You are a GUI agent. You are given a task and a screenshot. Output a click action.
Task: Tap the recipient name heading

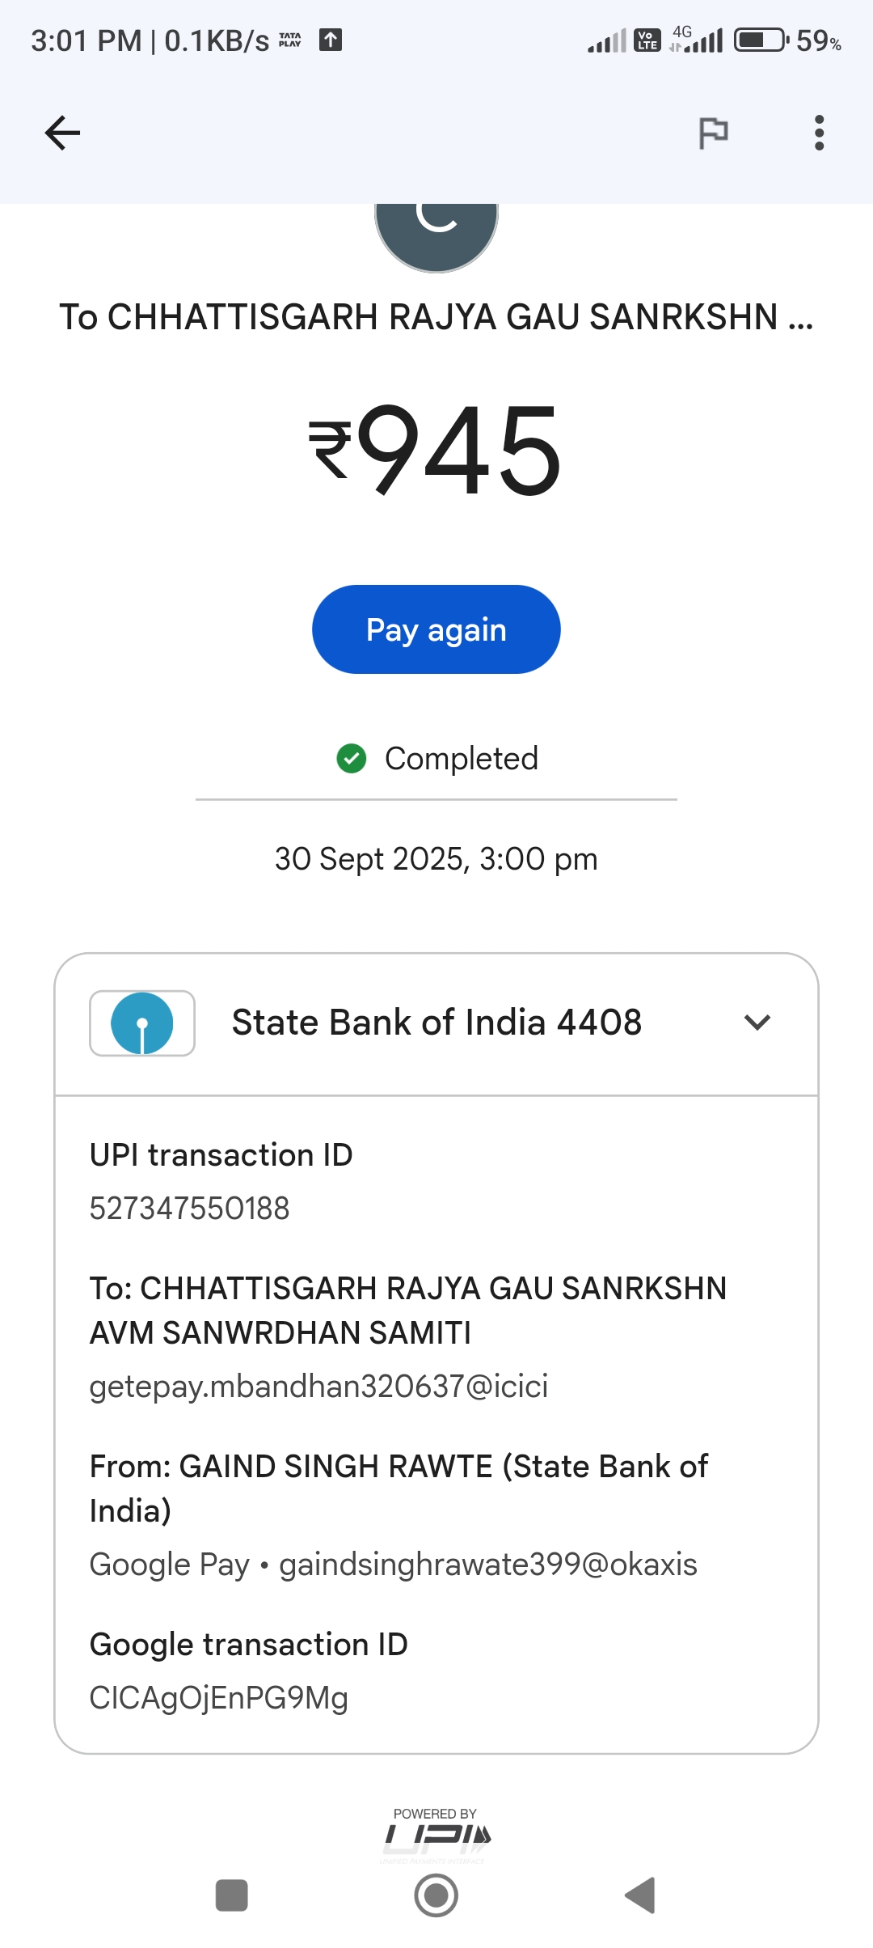coord(436,317)
